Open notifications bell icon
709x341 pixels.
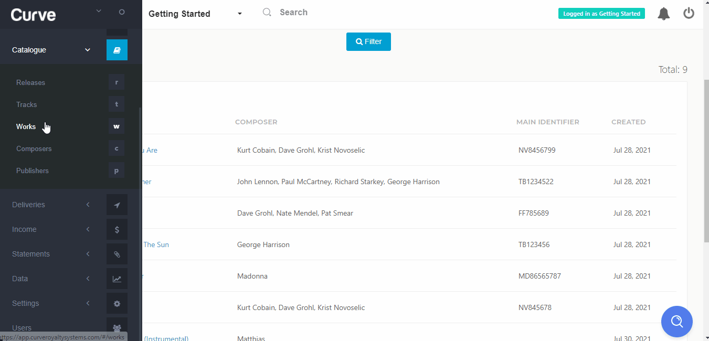664,14
